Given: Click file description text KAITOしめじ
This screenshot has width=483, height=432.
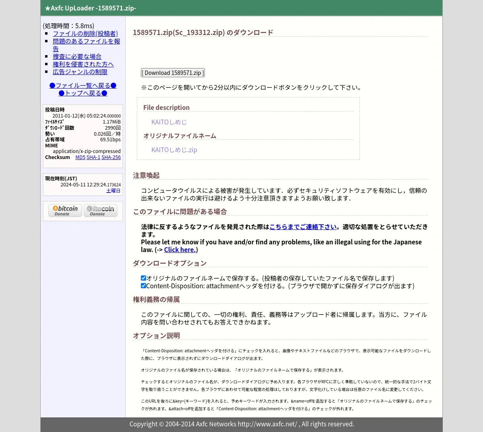Looking at the screenshot, I should pos(169,122).
